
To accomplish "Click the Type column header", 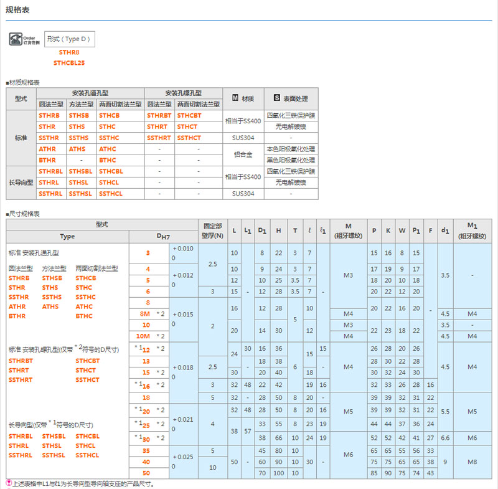I will 67,236.
